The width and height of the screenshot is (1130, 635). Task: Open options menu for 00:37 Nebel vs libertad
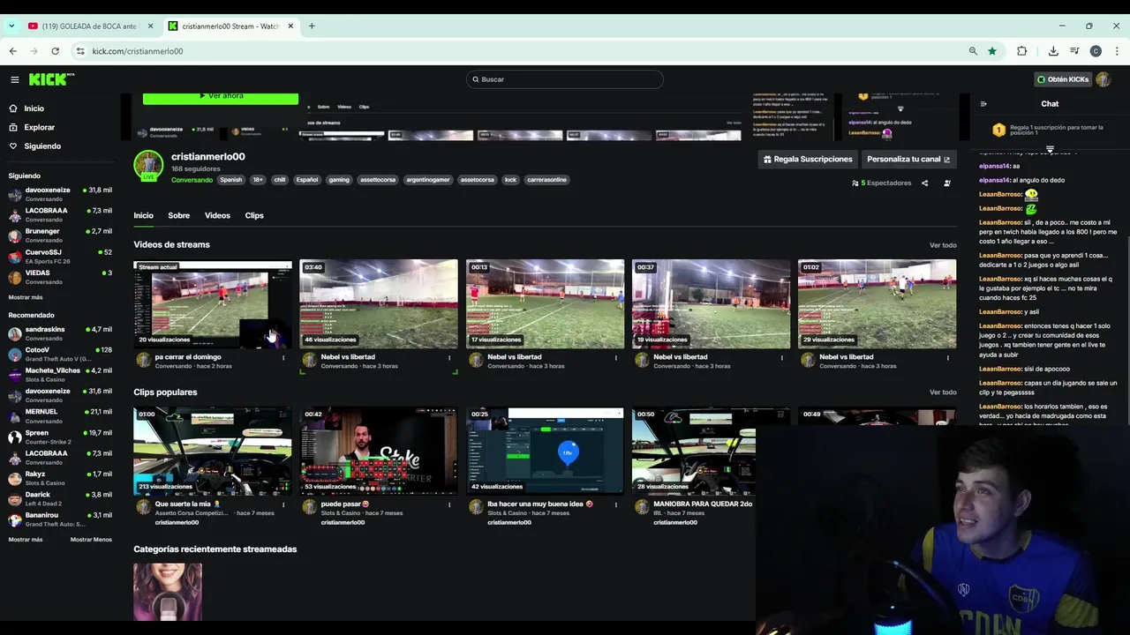pyautogui.click(x=781, y=357)
